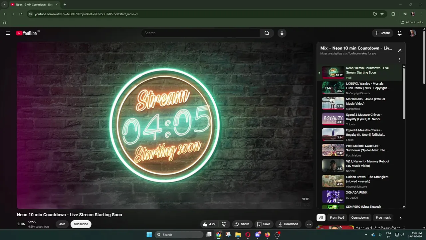Open YouTube notifications bell
This screenshot has width=426, height=240.
pyautogui.click(x=400, y=33)
